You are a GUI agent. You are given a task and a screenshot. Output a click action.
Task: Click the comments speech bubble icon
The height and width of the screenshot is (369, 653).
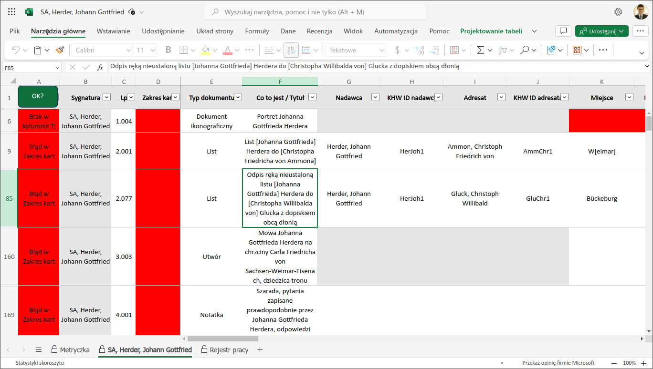[563, 31]
